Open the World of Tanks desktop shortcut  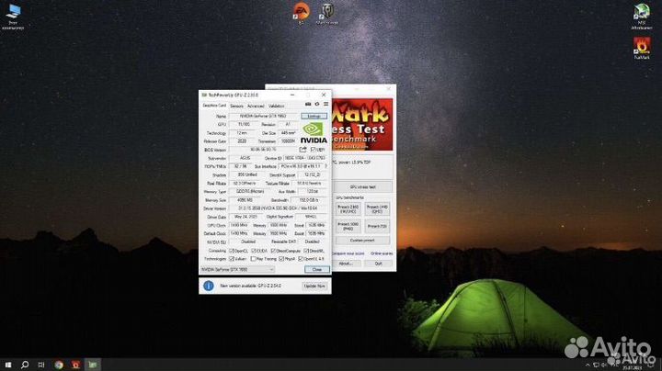tap(327, 14)
